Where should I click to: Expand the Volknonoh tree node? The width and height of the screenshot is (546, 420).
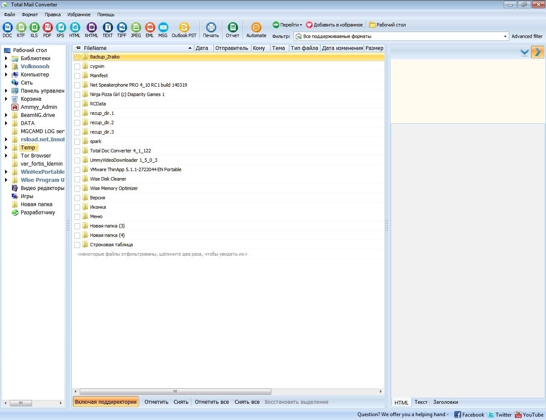click(6, 67)
